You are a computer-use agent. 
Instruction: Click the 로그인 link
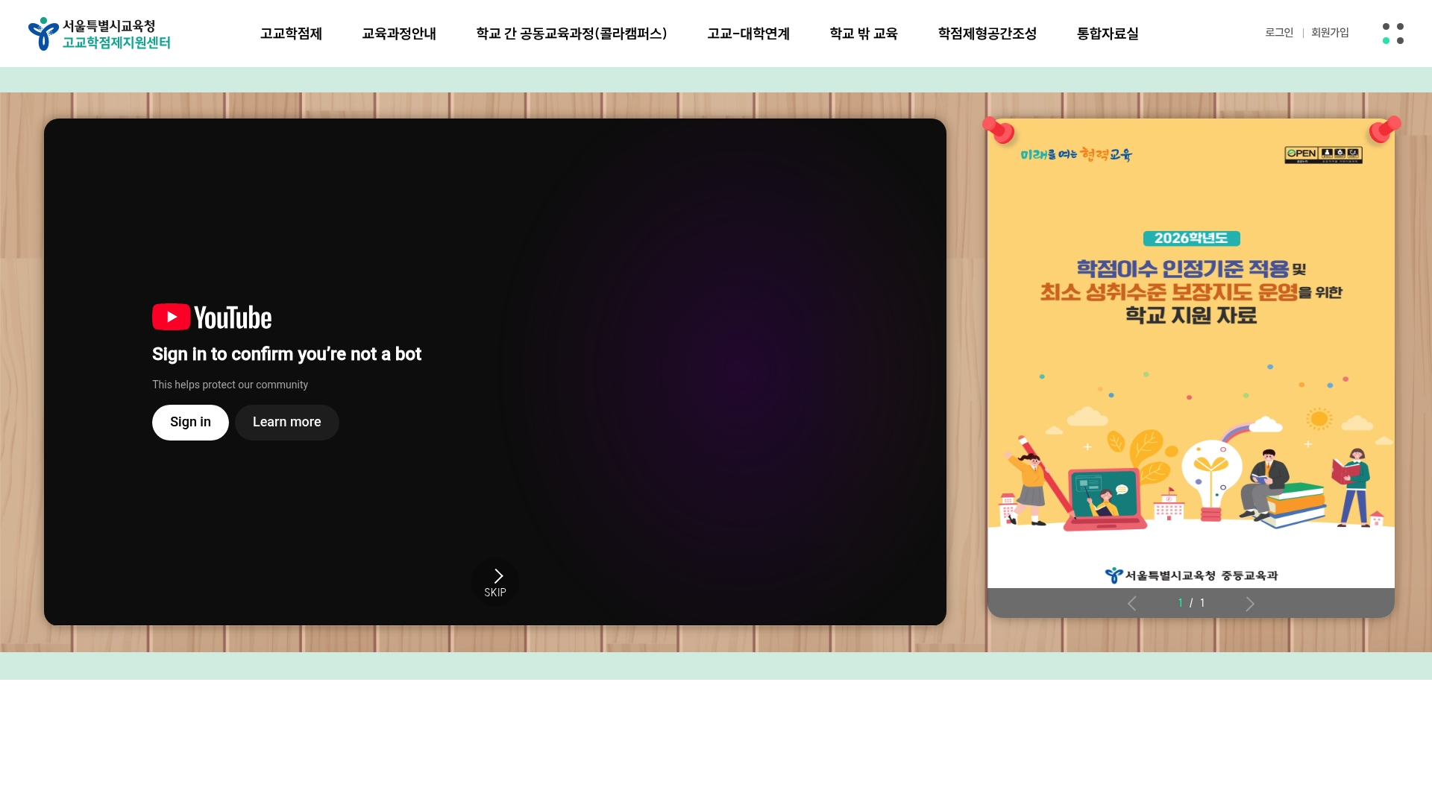[1279, 33]
